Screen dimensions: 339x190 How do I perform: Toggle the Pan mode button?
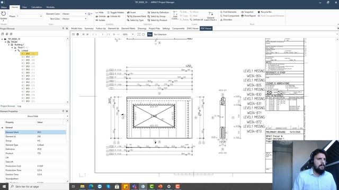150,34
